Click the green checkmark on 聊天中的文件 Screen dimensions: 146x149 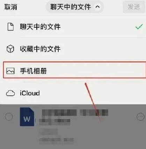[139, 27]
